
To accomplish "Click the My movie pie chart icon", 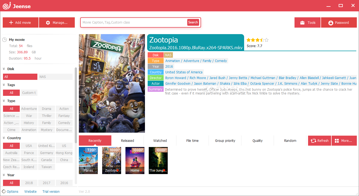I will pos(4,40).
